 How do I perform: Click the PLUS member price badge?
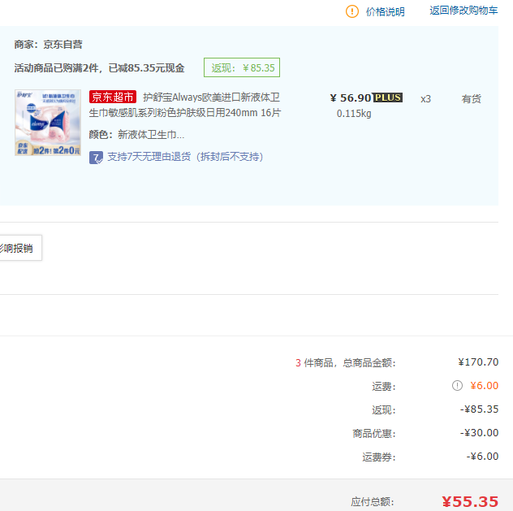coord(388,97)
